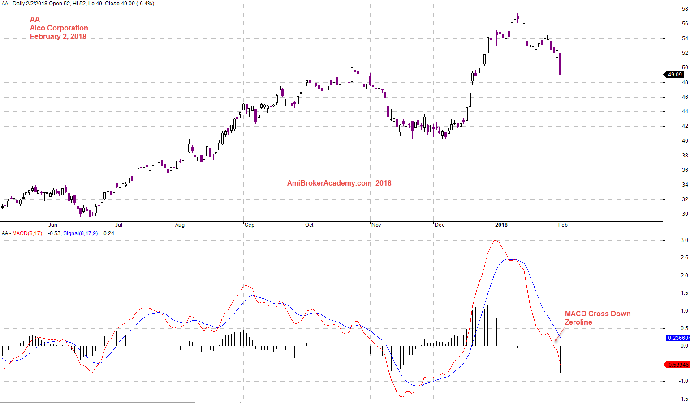
Task: Click the 40 price axis label
Action: [x=685, y=141]
